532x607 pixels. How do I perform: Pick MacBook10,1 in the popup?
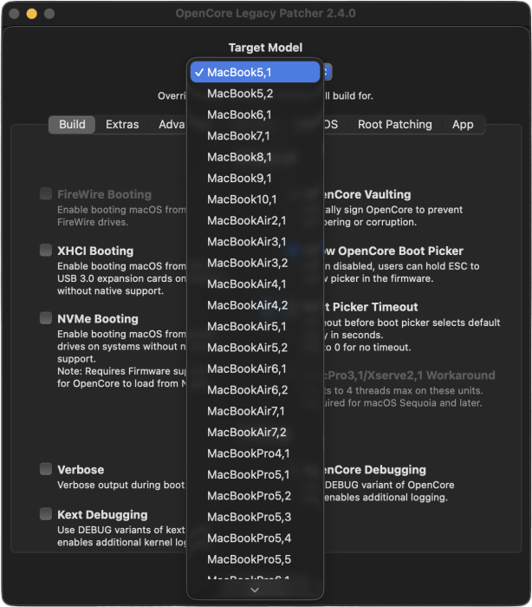pyautogui.click(x=255, y=199)
